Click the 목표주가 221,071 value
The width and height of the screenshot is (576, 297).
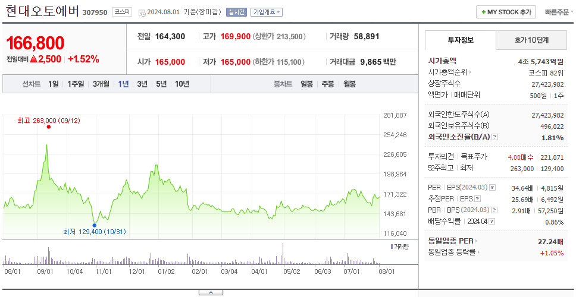click(552, 157)
